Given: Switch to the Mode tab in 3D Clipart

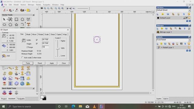Looking at the screenshot, I should click(28, 35).
